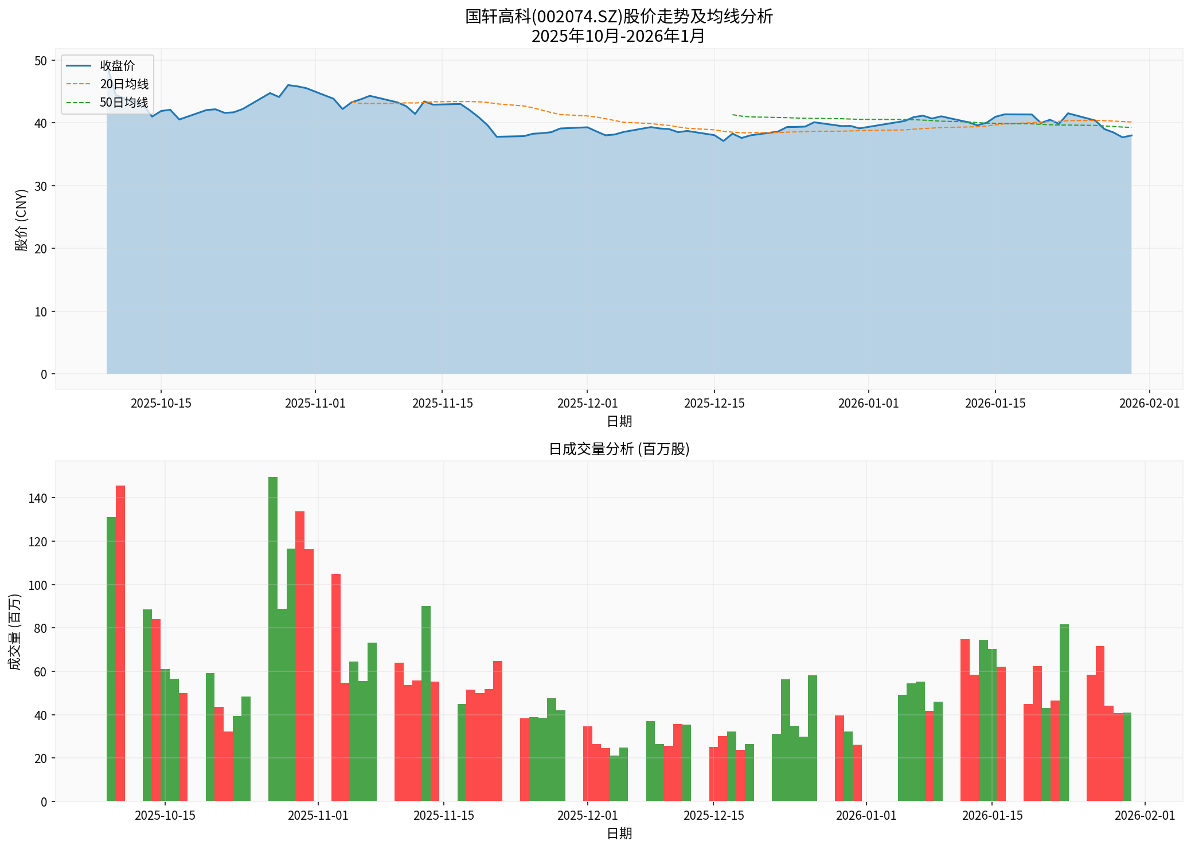Click the 50日均线 legend entry

124,103
